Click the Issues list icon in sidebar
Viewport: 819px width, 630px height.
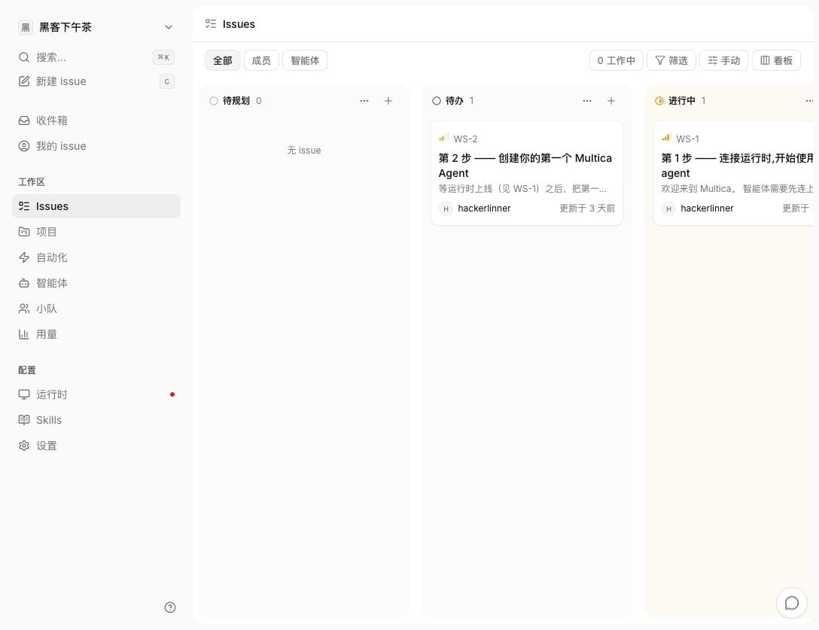pyautogui.click(x=24, y=206)
